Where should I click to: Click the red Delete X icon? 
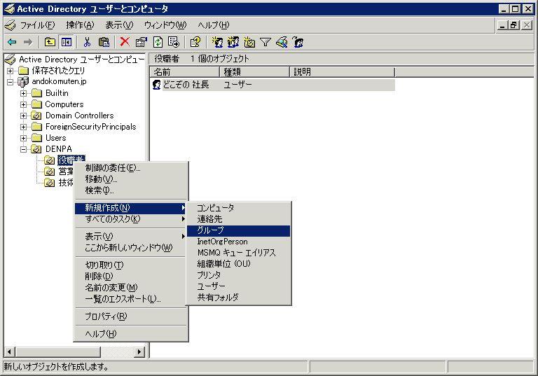[x=125, y=42]
